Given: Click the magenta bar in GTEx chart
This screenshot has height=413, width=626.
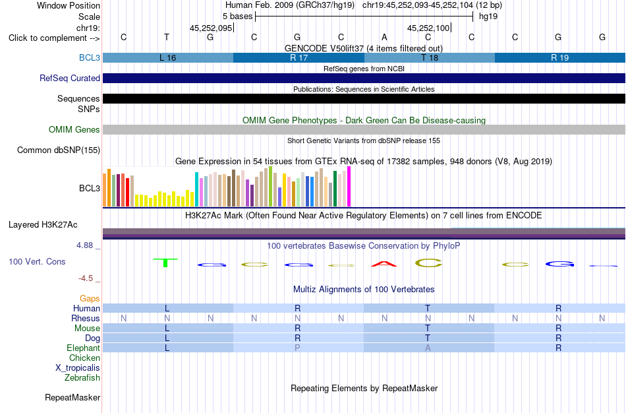Looking at the screenshot, I should [349, 186].
